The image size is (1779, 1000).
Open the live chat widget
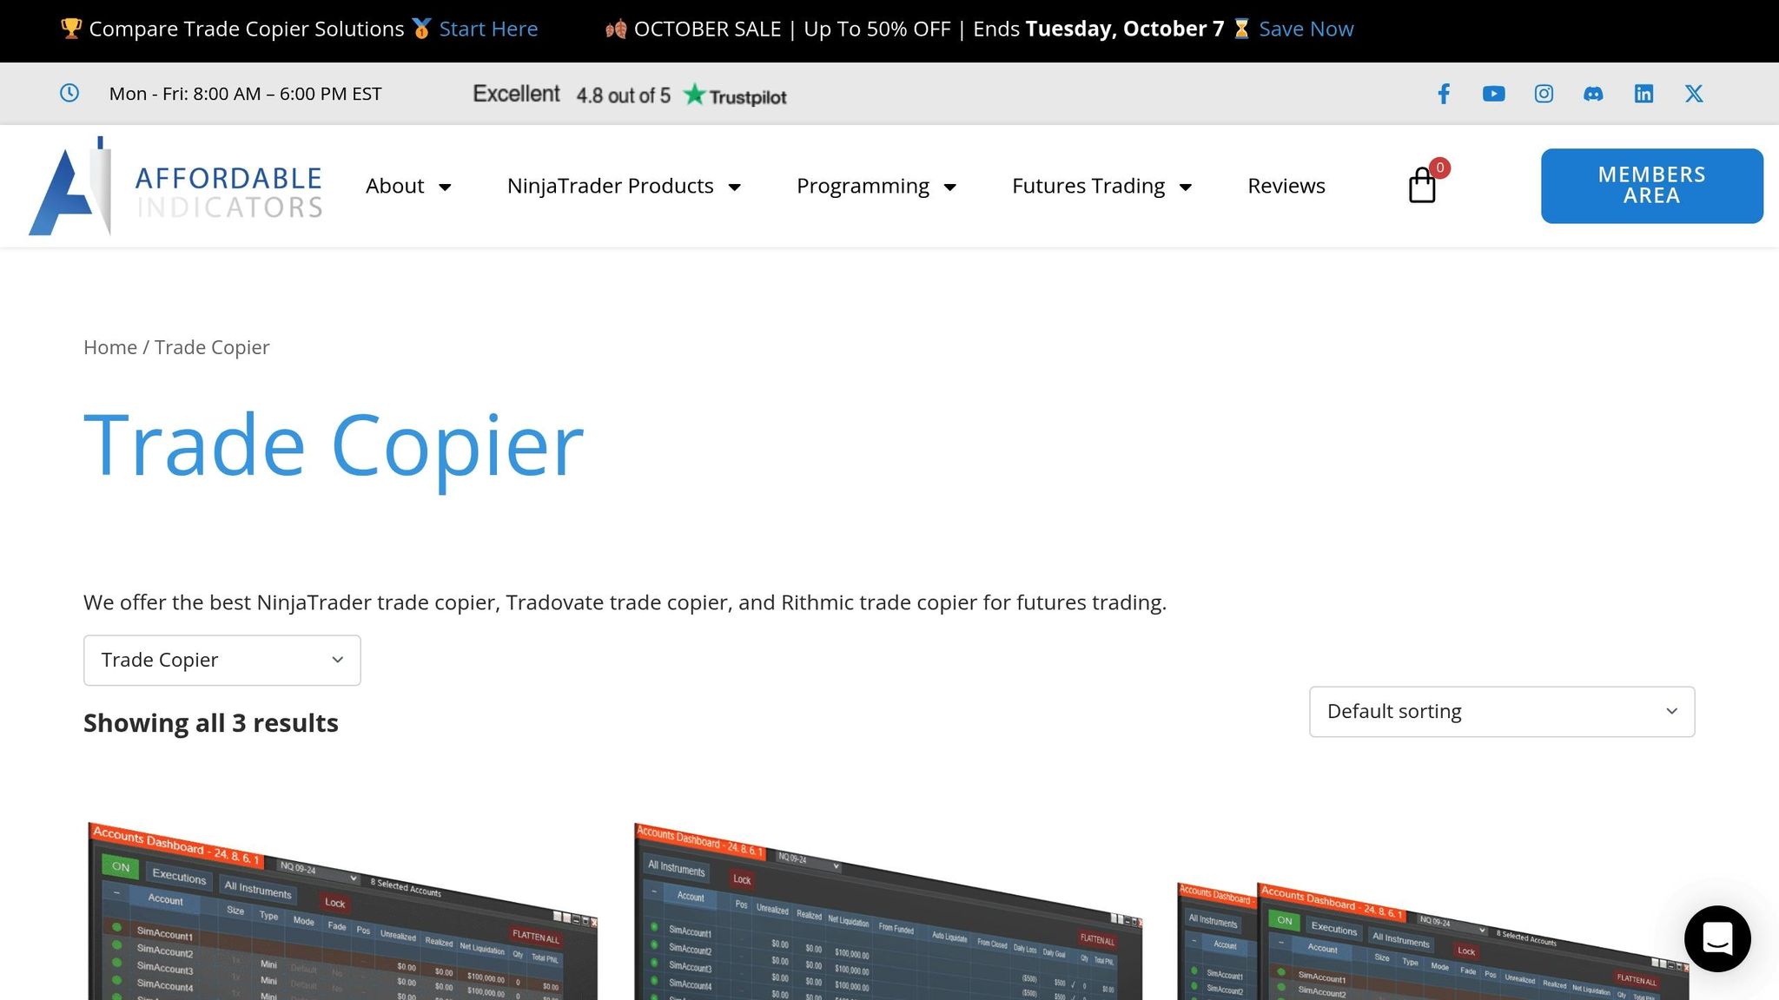click(1717, 938)
